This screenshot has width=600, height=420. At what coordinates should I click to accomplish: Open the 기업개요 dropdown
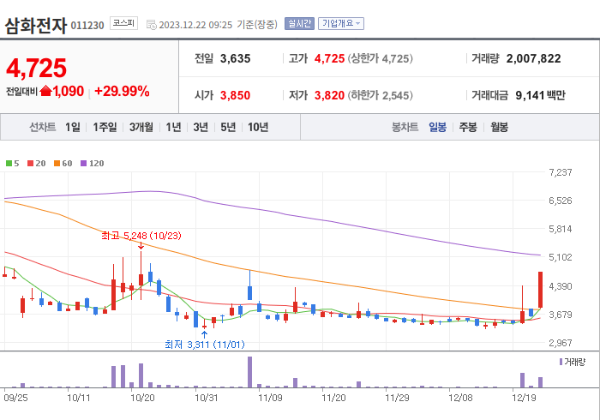[x=341, y=24]
